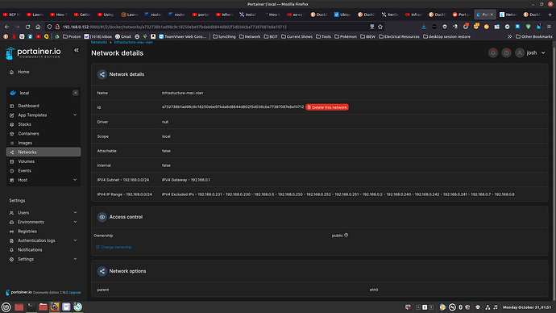Open the Current Shows bookmarks folder
Screen dimensions: 556x313
pos(297,36)
